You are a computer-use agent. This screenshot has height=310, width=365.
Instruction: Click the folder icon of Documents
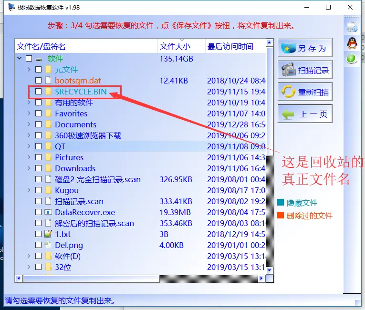point(48,124)
